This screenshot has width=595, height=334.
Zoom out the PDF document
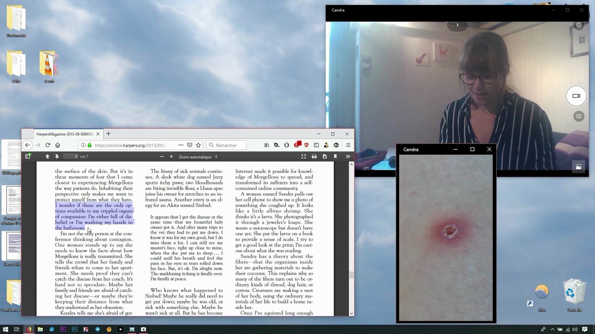[x=161, y=156]
